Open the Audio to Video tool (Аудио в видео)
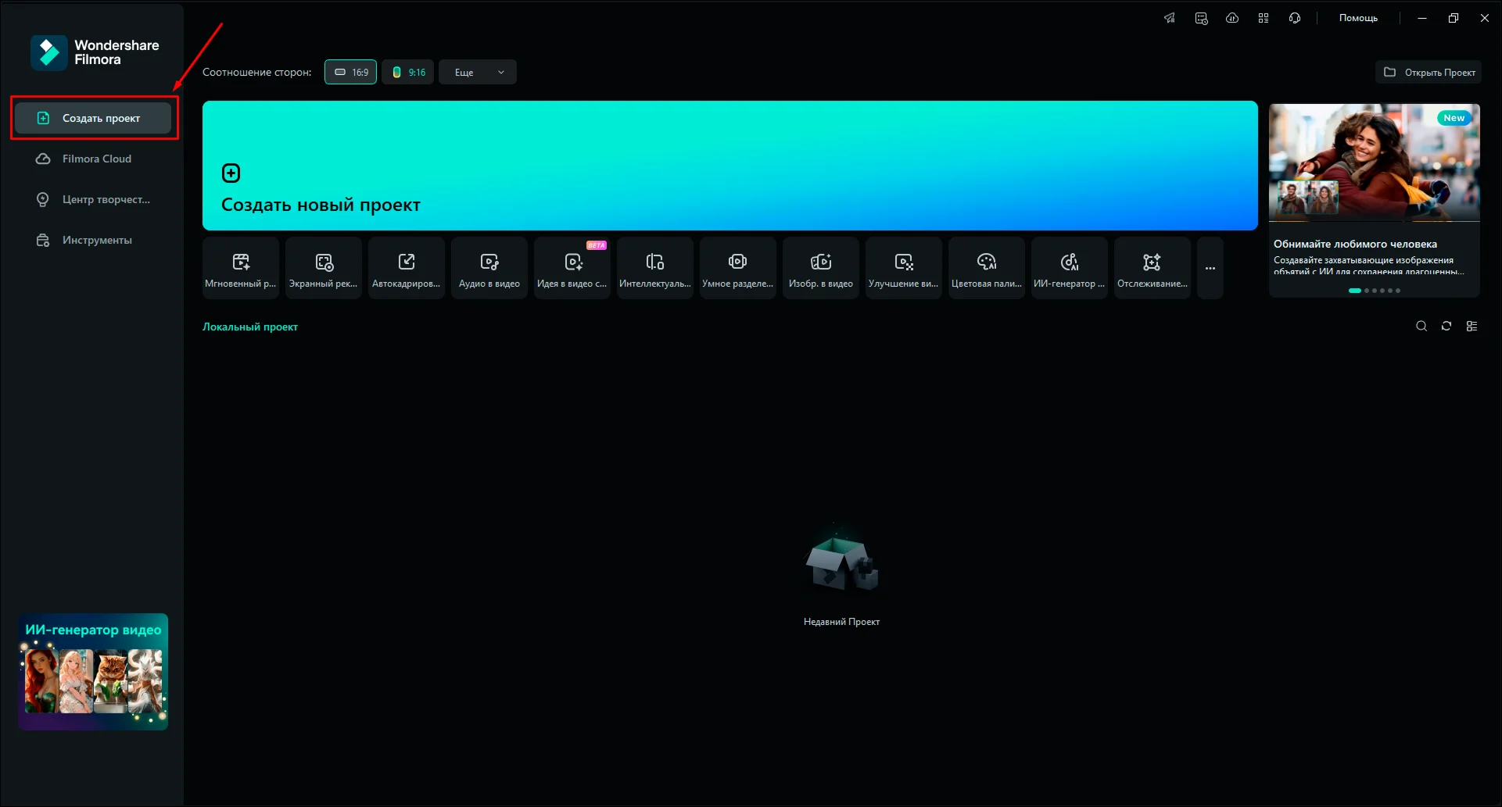The height and width of the screenshot is (807, 1502). (489, 268)
